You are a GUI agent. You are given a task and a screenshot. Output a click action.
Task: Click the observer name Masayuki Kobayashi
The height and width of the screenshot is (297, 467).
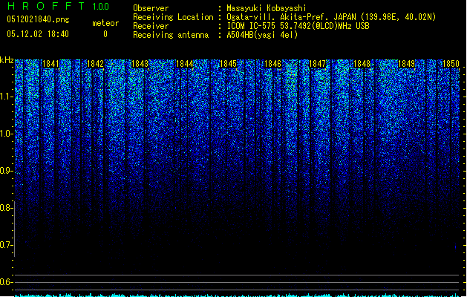click(x=267, y=8)
